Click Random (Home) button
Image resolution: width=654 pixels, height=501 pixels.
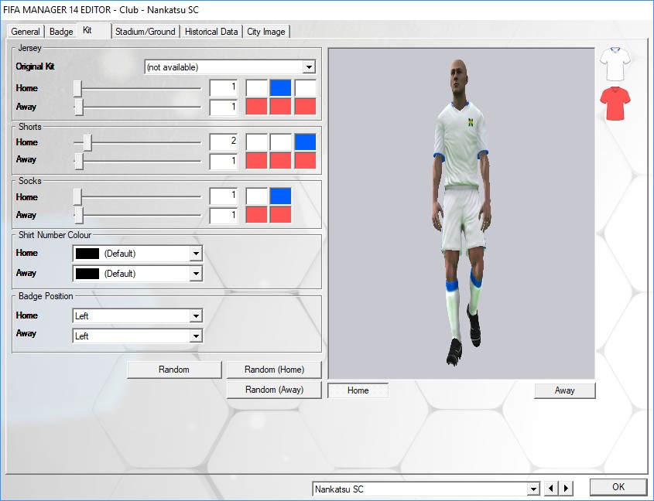pos(274,370)
